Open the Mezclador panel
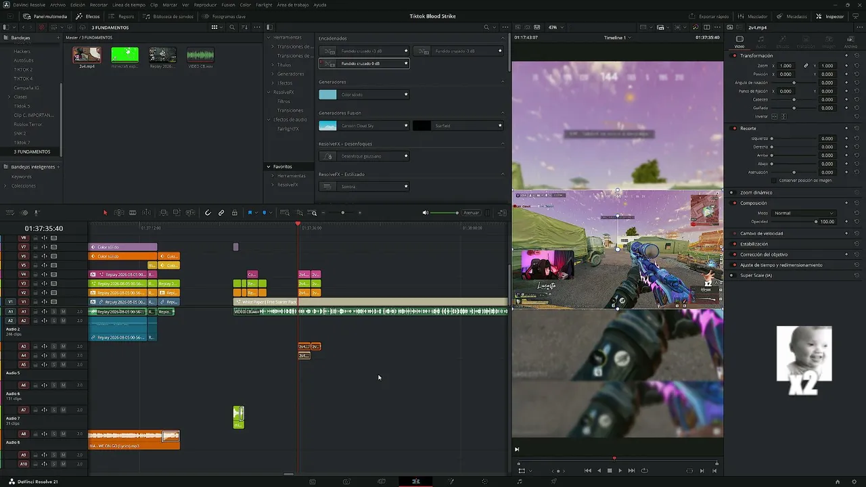The image size is (866, 487). 752,16
